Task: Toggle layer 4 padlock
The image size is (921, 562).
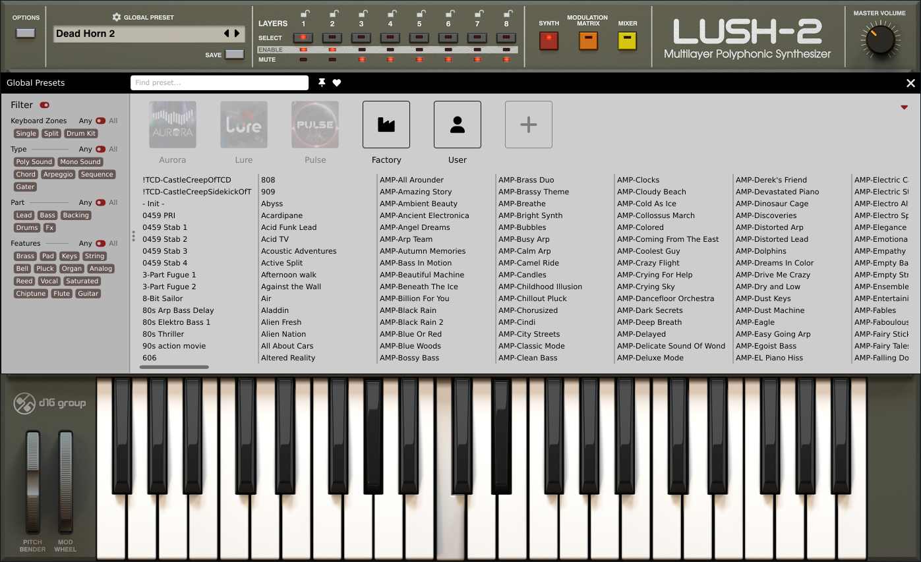Action: 392,13
